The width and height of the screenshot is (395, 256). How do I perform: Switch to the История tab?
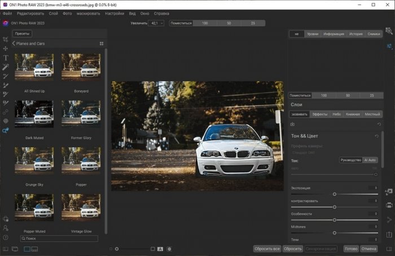(355, 34)
